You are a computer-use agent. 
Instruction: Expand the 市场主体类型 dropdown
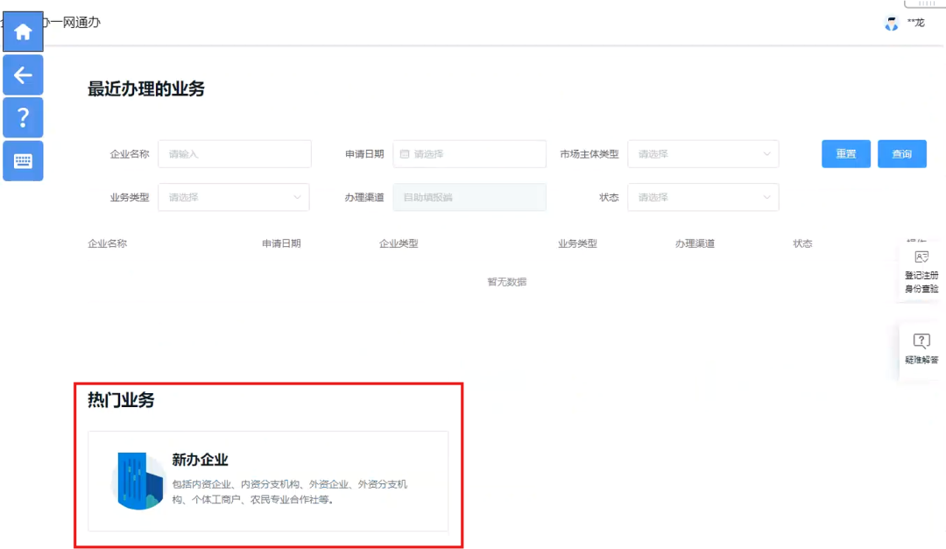[x=703, y=154]
